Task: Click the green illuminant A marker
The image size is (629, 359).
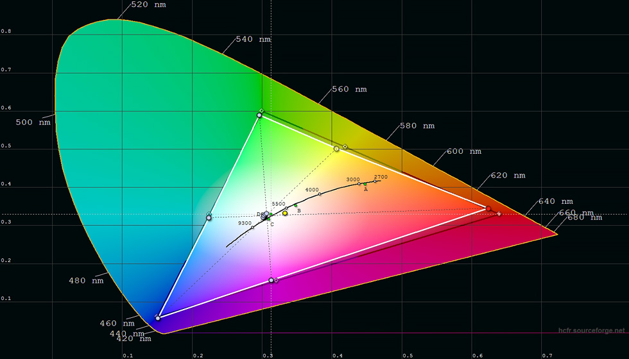Action: (x=365, y=184)
